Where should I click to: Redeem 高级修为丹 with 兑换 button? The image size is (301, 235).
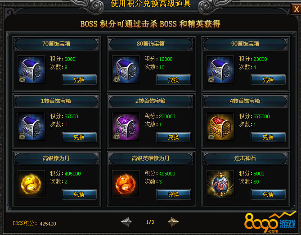[79, 194]
